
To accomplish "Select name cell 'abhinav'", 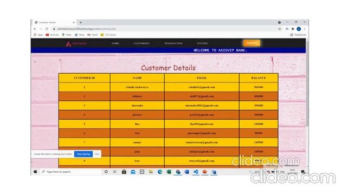I will click(137, 96).
